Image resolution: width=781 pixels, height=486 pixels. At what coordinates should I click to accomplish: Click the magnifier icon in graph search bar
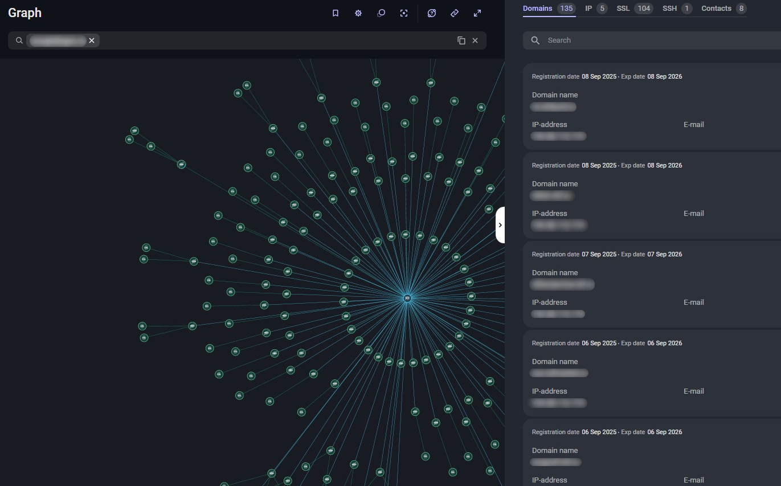pyautogui.click(x=19, y=40)
